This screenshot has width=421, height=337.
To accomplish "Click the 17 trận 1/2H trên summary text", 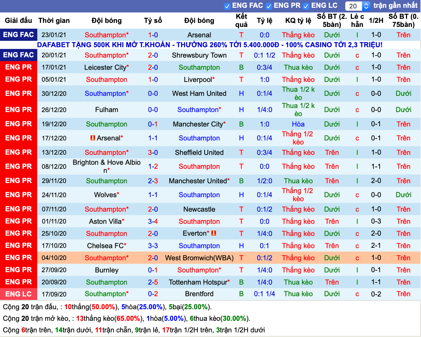I will click(187, 330).
